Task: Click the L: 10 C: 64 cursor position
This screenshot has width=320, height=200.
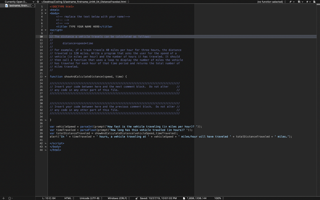Action: [x=49, y=198]
